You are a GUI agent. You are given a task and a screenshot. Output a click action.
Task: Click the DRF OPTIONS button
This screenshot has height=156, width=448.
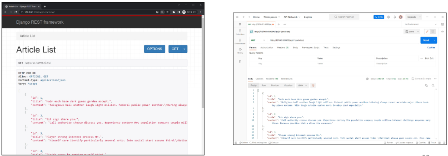pos(155,49)
